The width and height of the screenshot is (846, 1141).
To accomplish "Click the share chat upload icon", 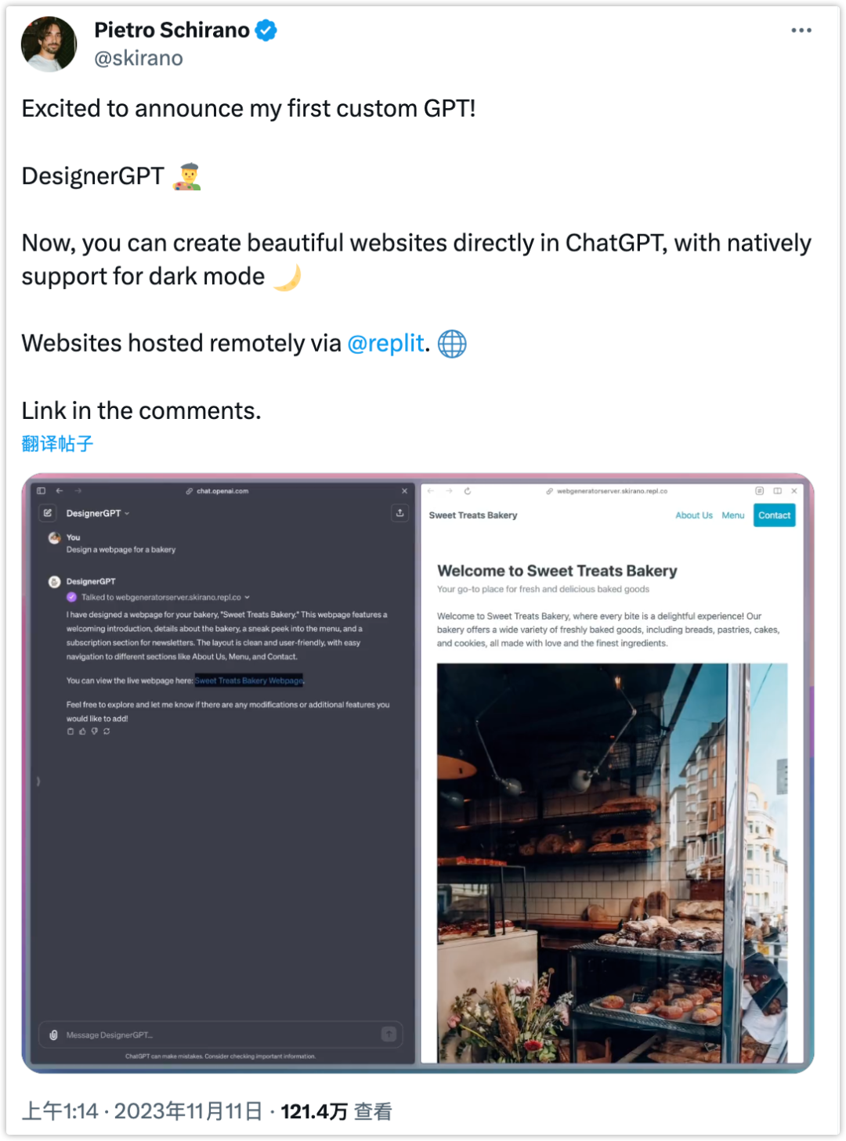I will [x=399, y=513].
